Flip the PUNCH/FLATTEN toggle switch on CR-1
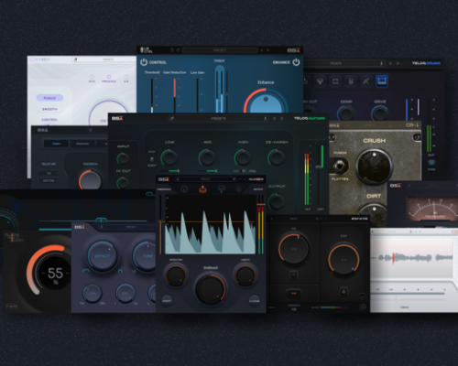This screenshot has height=366, width=458. (x=339, y=167)
